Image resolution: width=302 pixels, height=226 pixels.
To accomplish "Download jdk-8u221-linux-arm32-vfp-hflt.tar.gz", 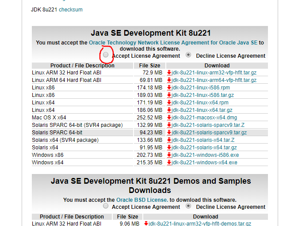I will (214, 73).
